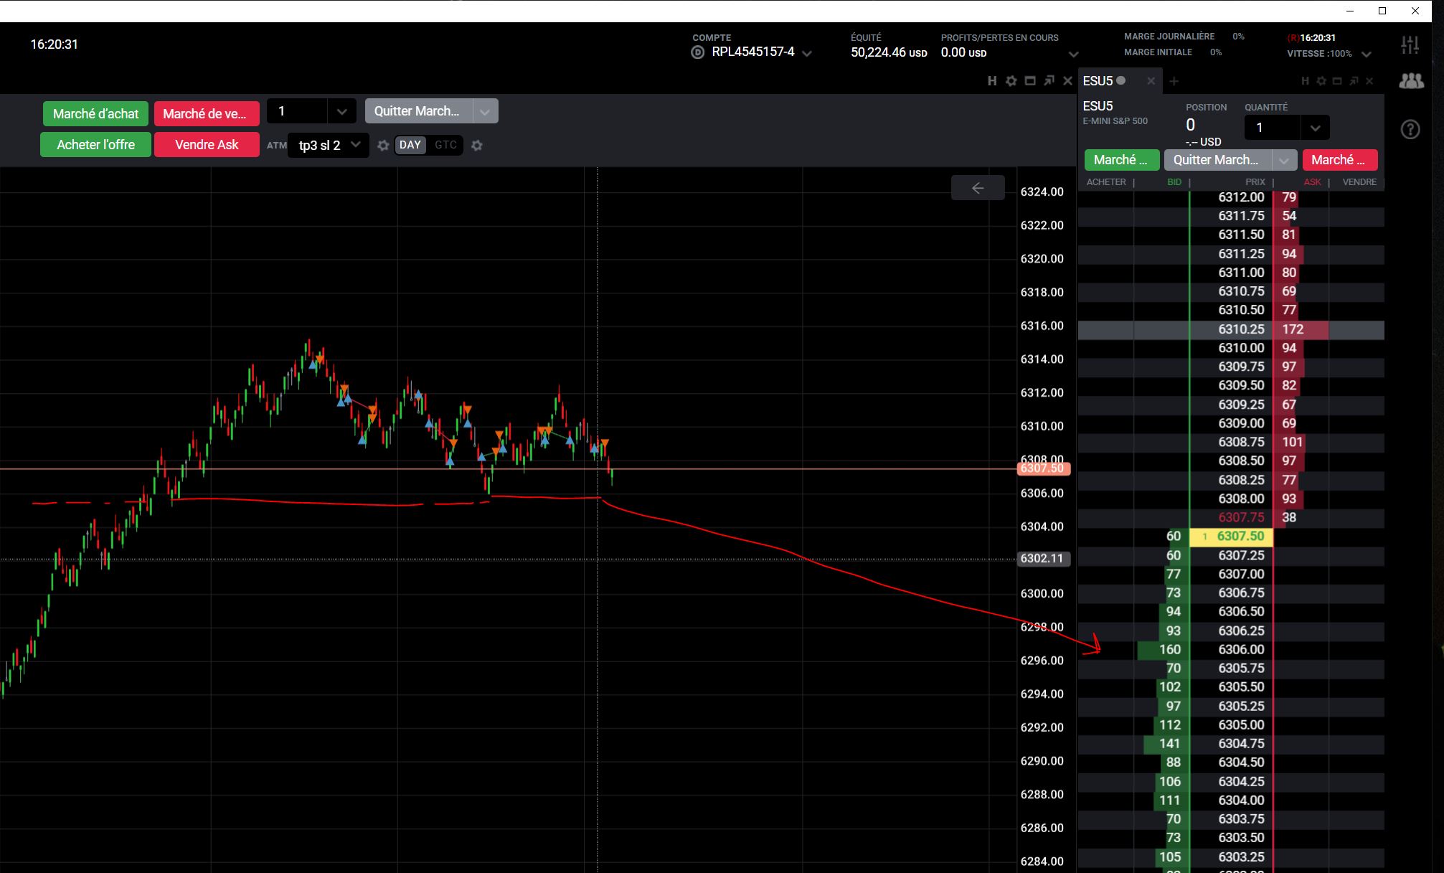Click chart panel H icon
The height and width of the screenshot is (873, 1444).
tap(992, 81)
